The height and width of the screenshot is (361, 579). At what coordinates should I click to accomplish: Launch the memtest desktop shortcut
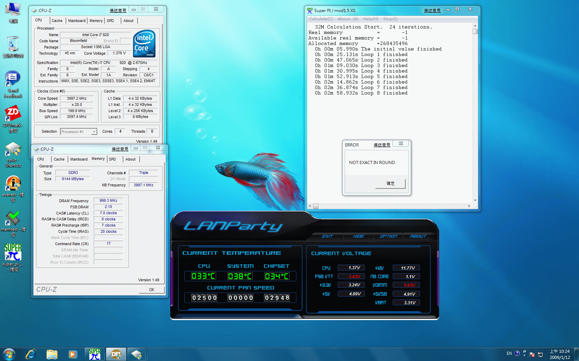13,223
